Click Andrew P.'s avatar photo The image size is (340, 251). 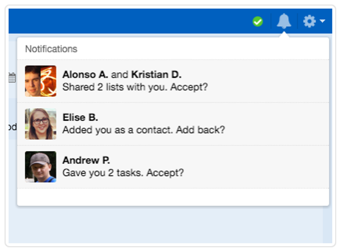tap(40, 167)
